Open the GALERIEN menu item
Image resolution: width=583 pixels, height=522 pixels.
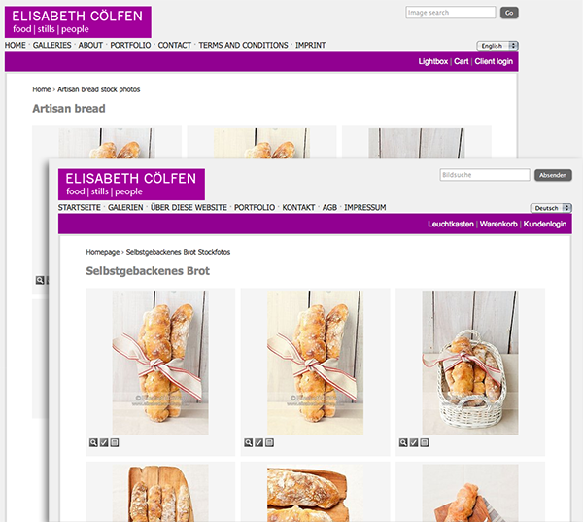125,208
